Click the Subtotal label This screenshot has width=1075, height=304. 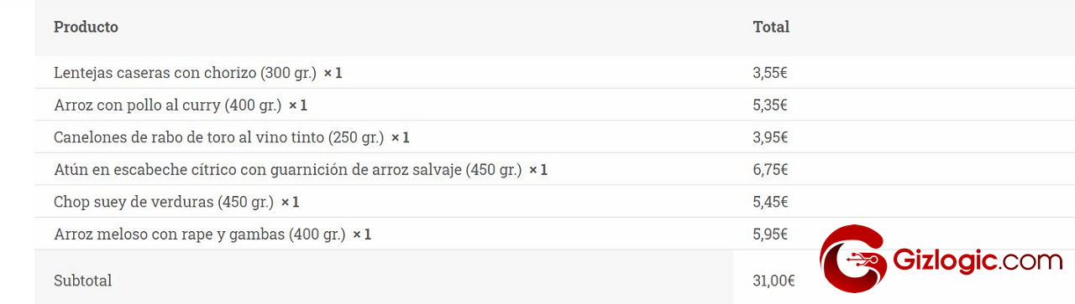click(x=82, y=281)
